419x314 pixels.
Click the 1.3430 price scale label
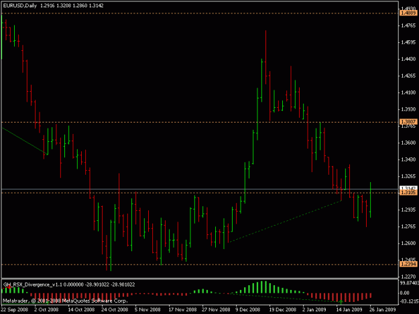coord(408,159)
